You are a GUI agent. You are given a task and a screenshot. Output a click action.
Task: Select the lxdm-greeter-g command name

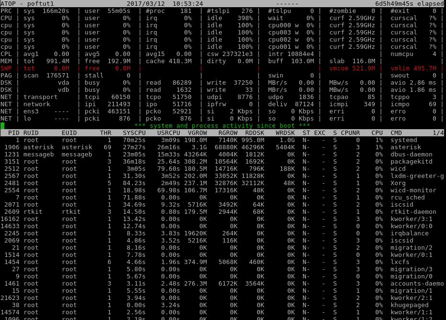pos(417,176)
